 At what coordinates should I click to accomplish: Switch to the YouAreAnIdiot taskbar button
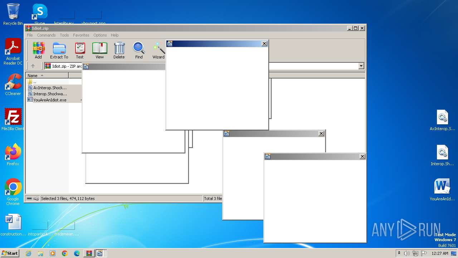(100, 253)
